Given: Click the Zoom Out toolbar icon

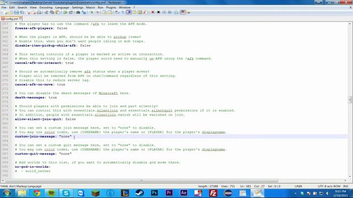Looking at the screenshot, I should point(97,12).
